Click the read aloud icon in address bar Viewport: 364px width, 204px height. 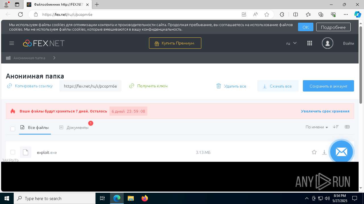coord(255,14)
